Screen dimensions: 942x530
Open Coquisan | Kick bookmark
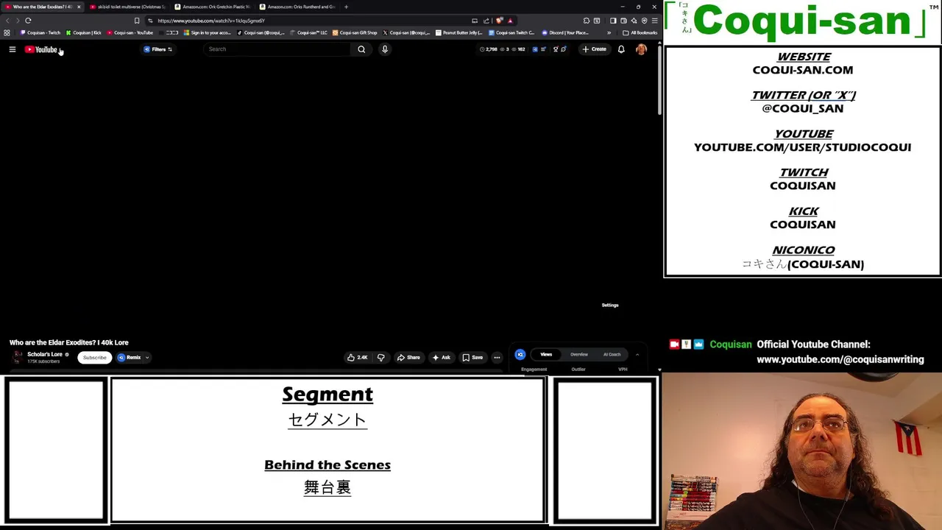tap(83, 32)
